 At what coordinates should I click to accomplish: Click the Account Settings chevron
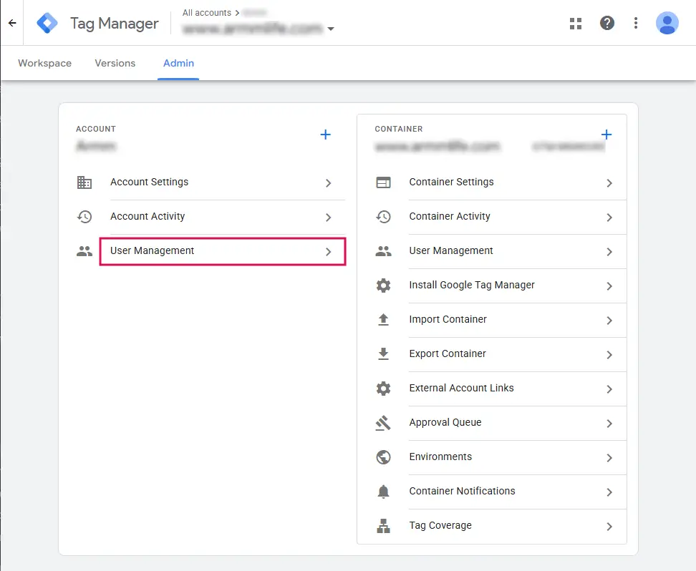pyautogui.click(x=329, y=182)
